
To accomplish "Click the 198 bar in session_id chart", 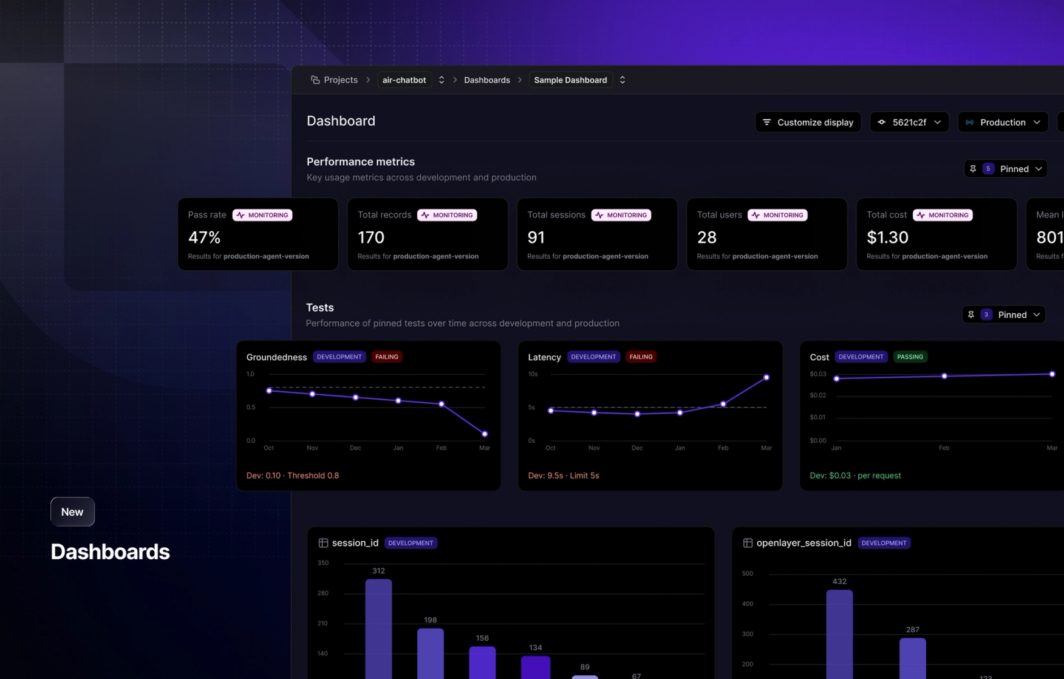I will (x=431, y=653).
